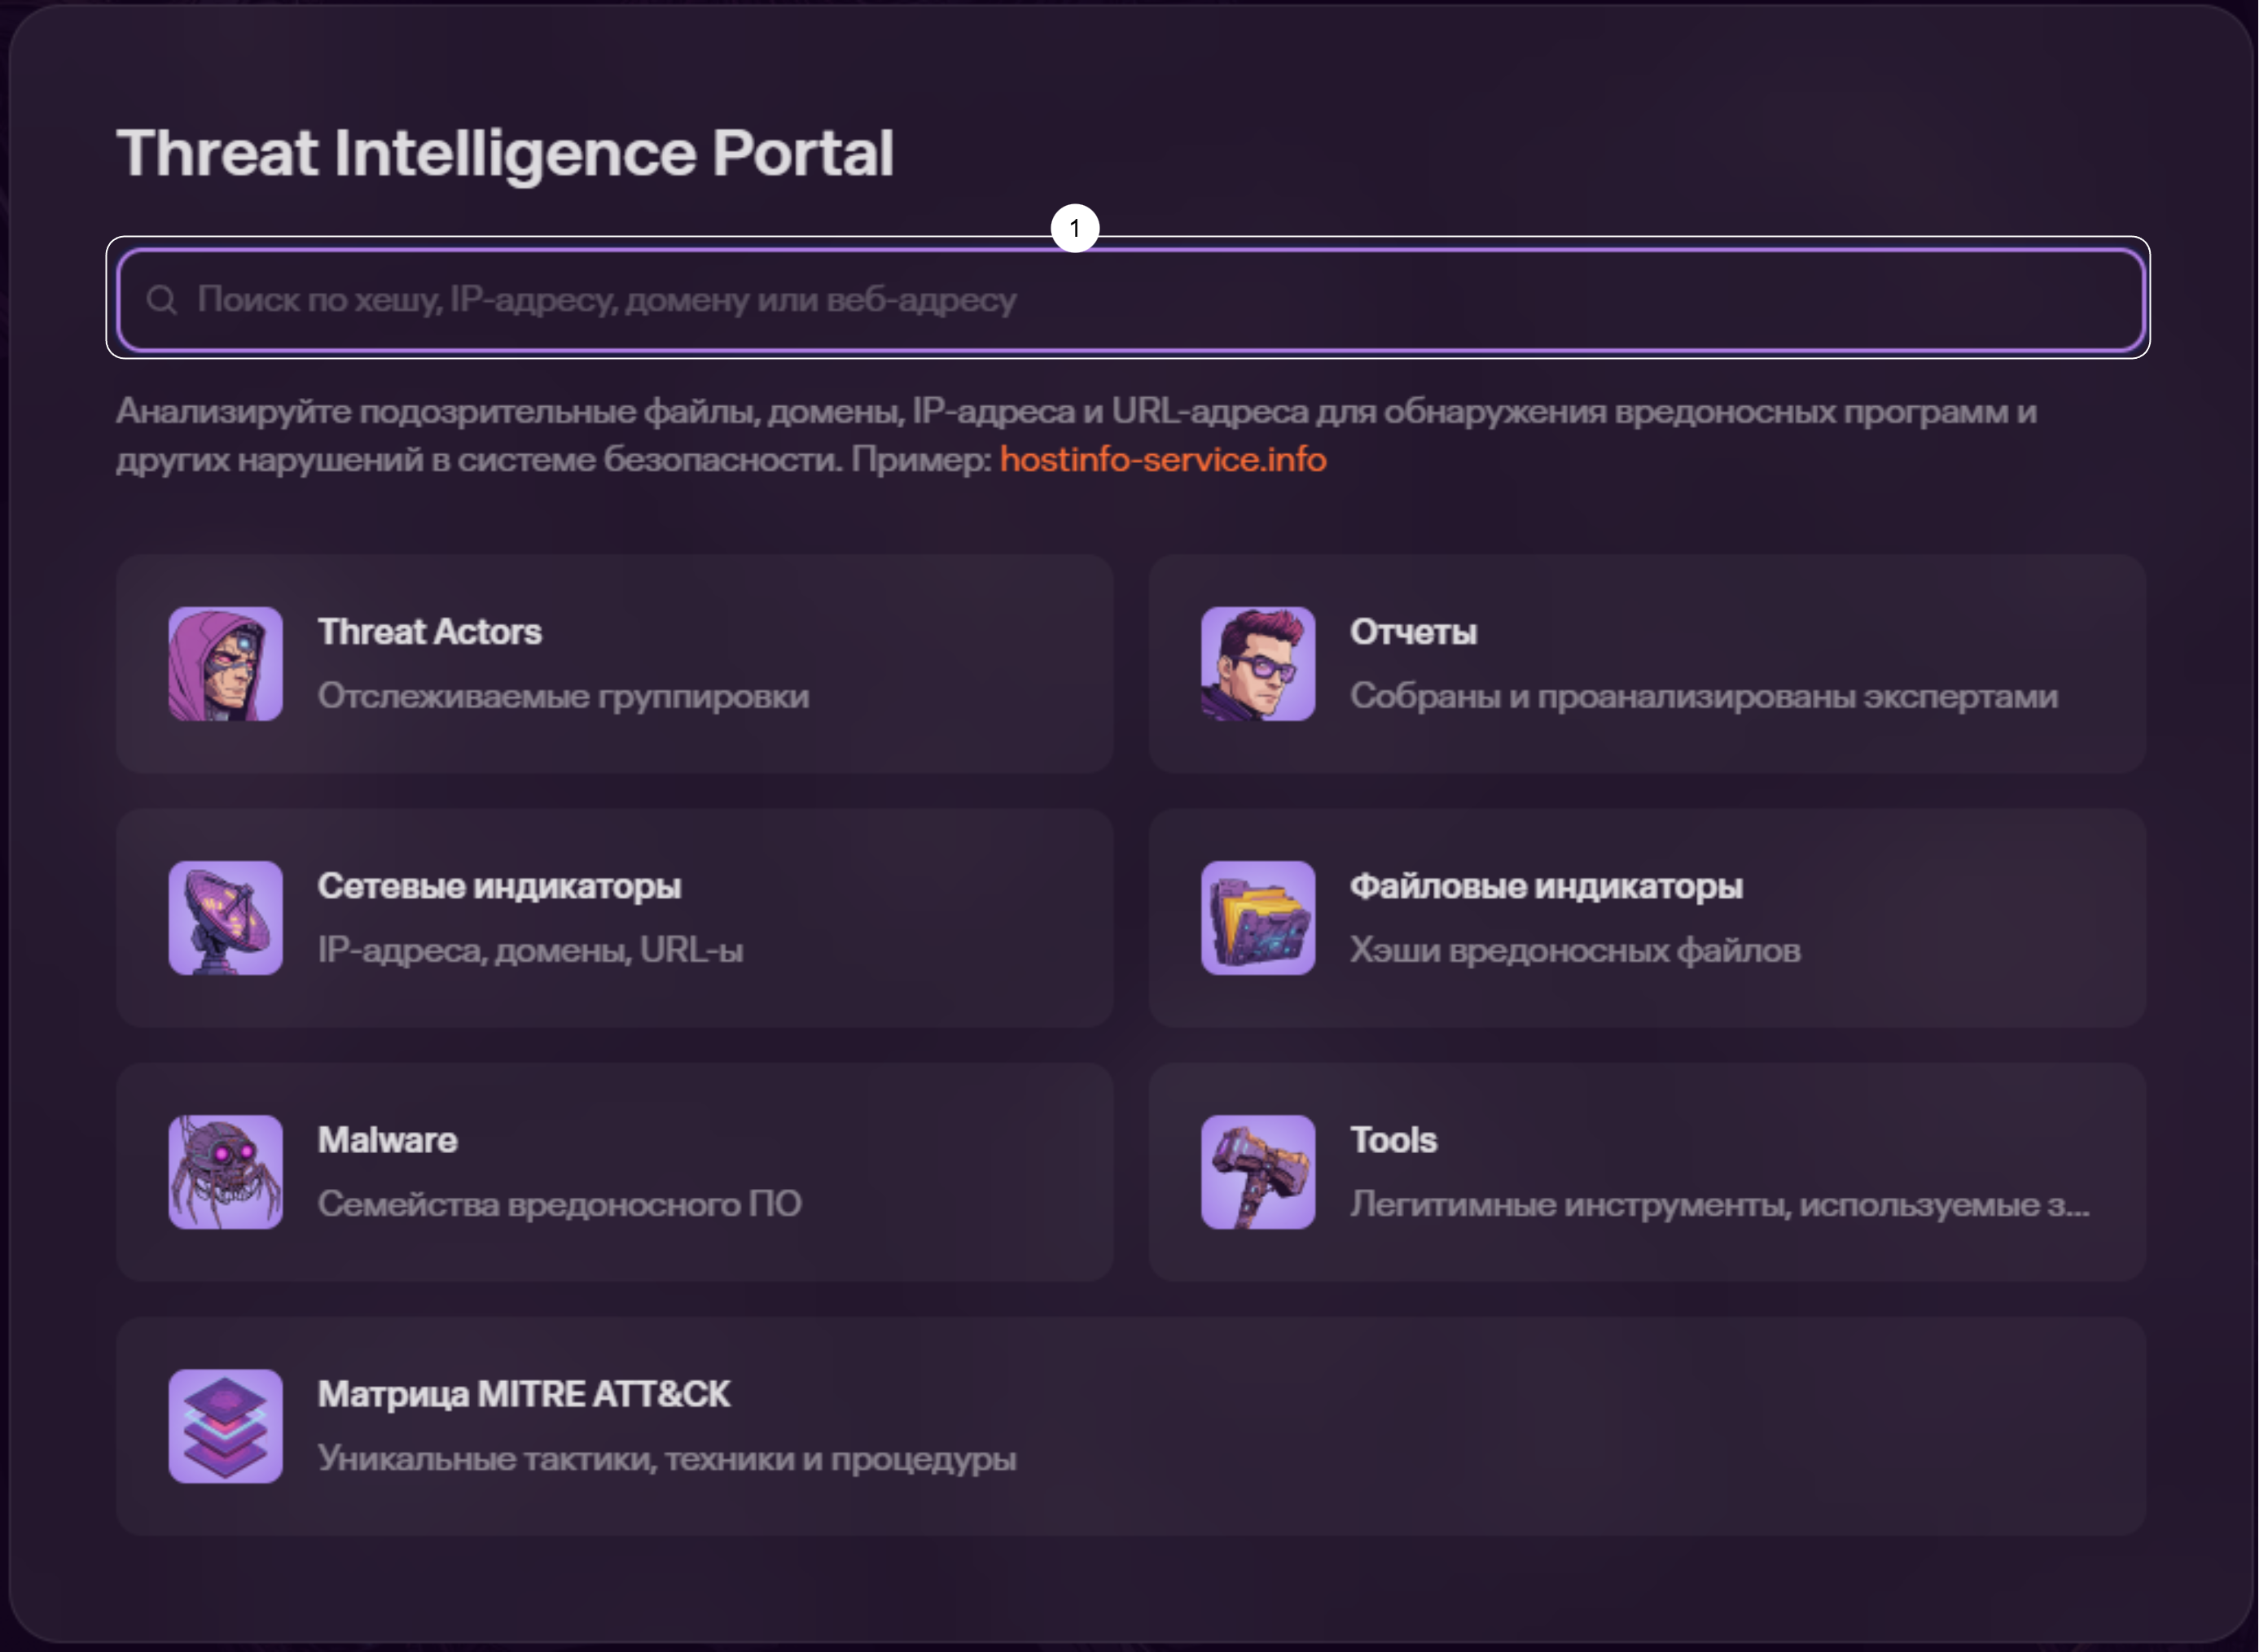Viewport: 2259px width, 1652px height.
Task: Click the spider Malware icon
Action: (x=225, y=1172)
